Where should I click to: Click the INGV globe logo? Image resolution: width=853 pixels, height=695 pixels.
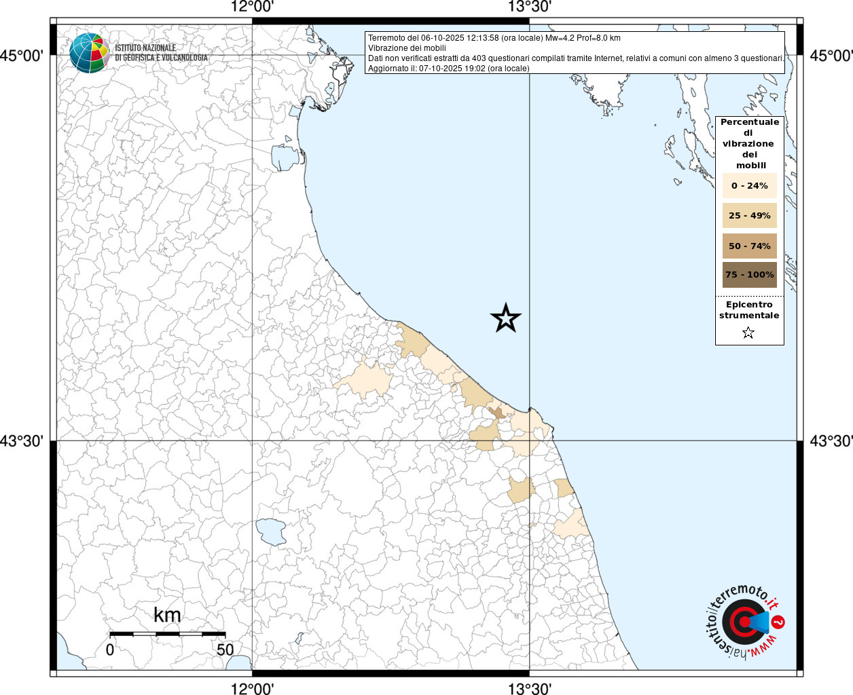pos(89,53)
